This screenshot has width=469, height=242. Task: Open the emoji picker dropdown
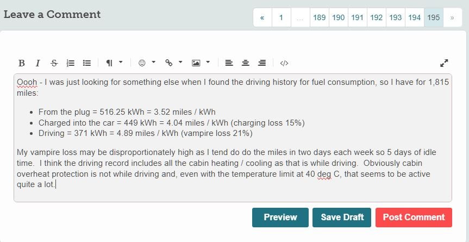(x=147, y=63)
